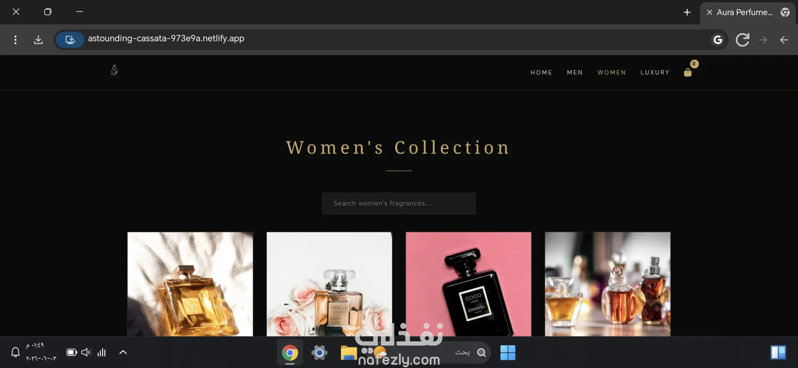Reload the page with the refresh icon
The width and height of the screenshot is (798, 368).
(742, 40)
